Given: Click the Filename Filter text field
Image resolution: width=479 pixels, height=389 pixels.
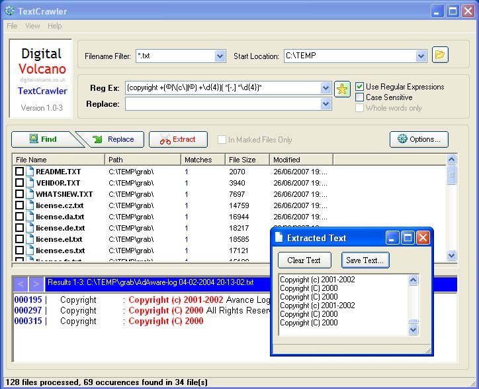Looking at the screenshot, I should pos(175,56).
